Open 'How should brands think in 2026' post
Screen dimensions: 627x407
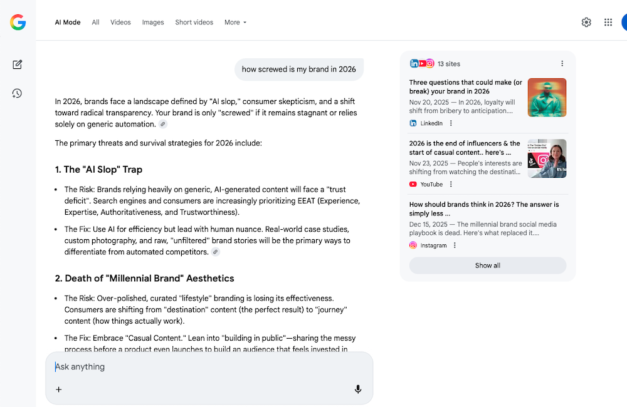[x=484, y=209]
